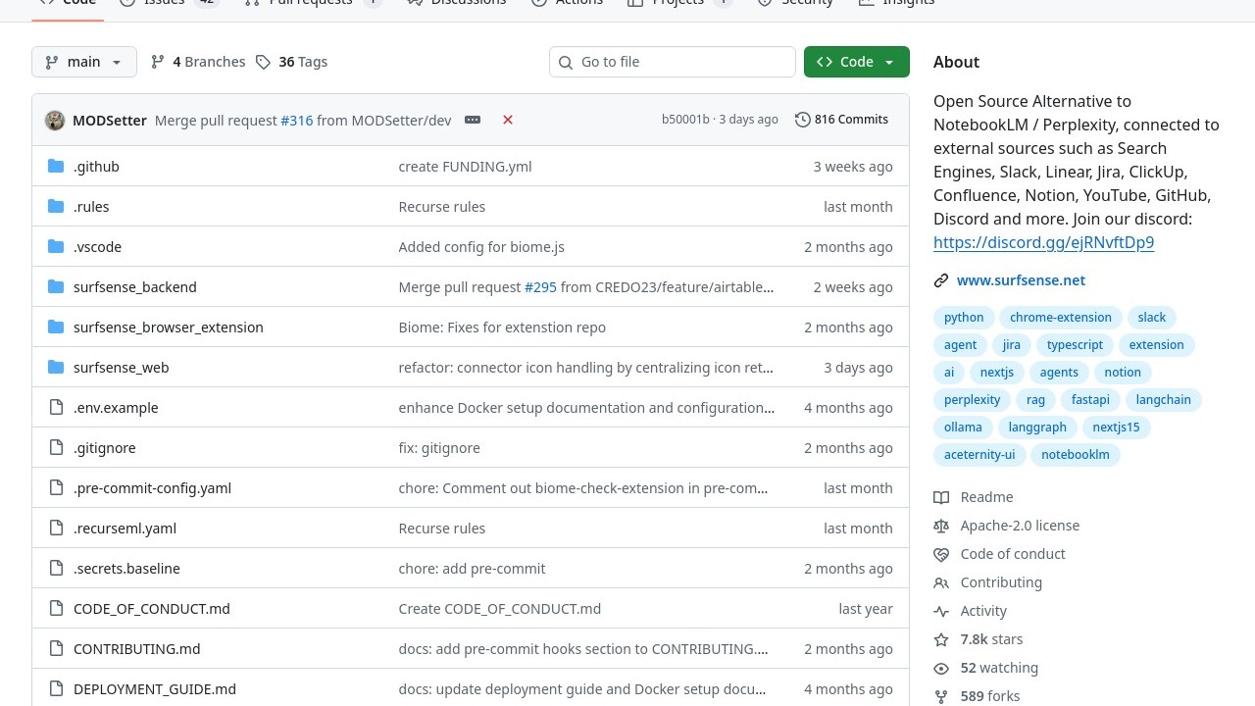This screenshot has height=706, width=1255.
Task: Open surfsense_backend folder
Action: [134, 287]
